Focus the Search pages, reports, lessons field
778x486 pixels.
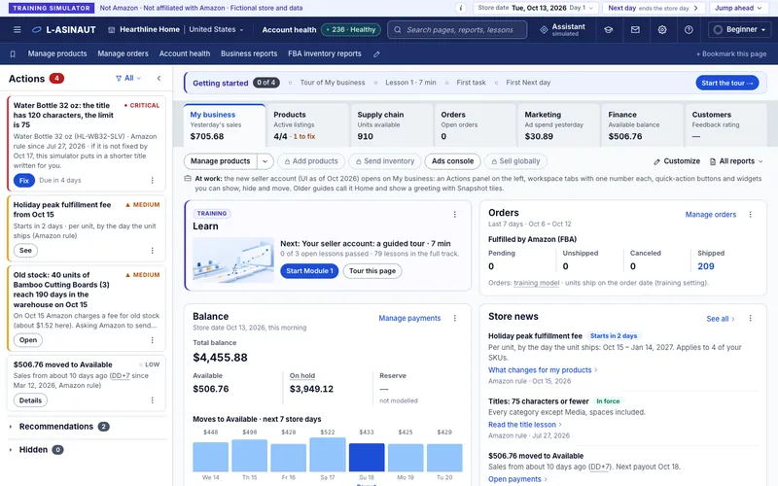(x=457, y=30)
